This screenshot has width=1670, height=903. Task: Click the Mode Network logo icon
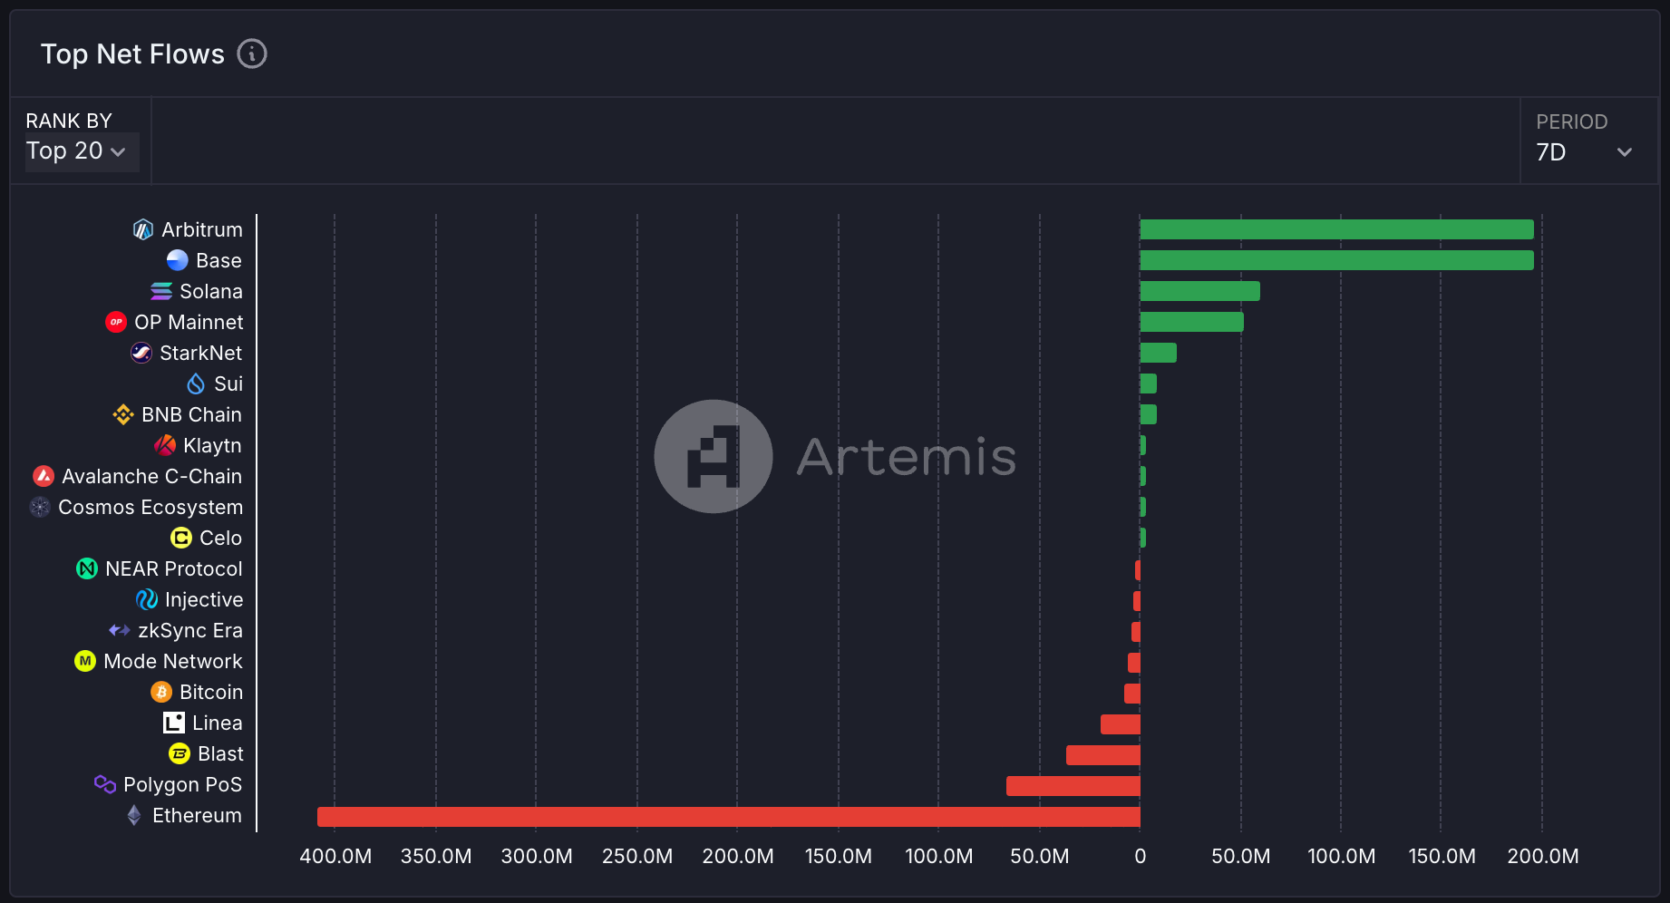pos(85,661)
